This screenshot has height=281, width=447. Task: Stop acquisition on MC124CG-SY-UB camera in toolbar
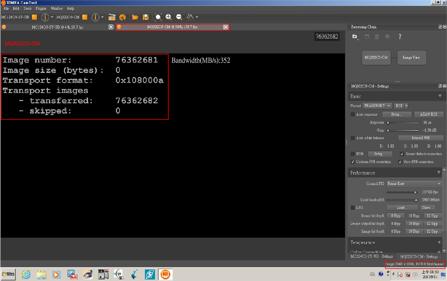click(x=34, y=17)
